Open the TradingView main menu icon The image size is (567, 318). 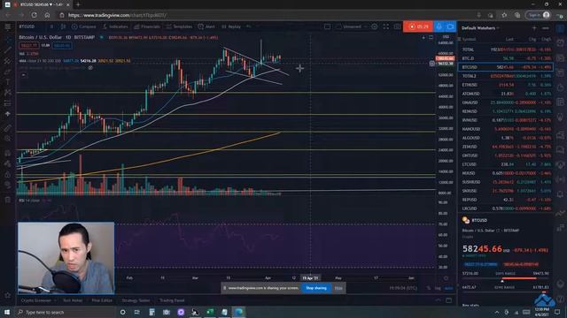point(8,26)
